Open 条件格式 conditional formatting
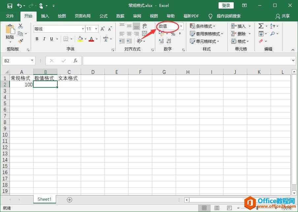This screenshot has width=298, height=212. click(x=204, y=26)
